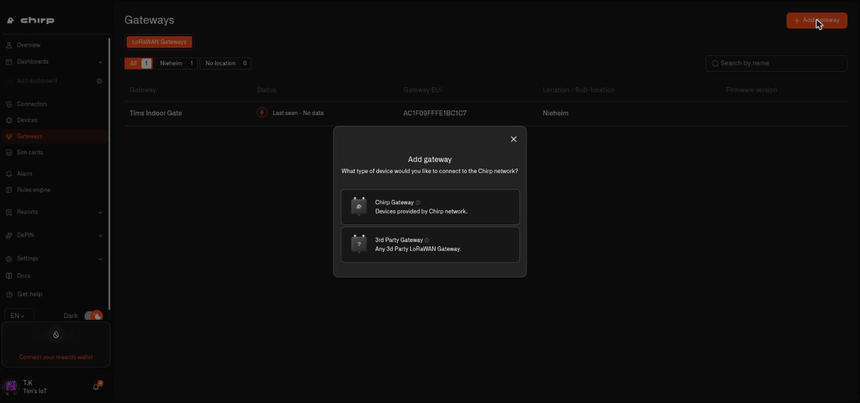Click the Nieheim location cell
Image resolution: width=860 pixels, height=403 pixels.
tap(556, 113)
